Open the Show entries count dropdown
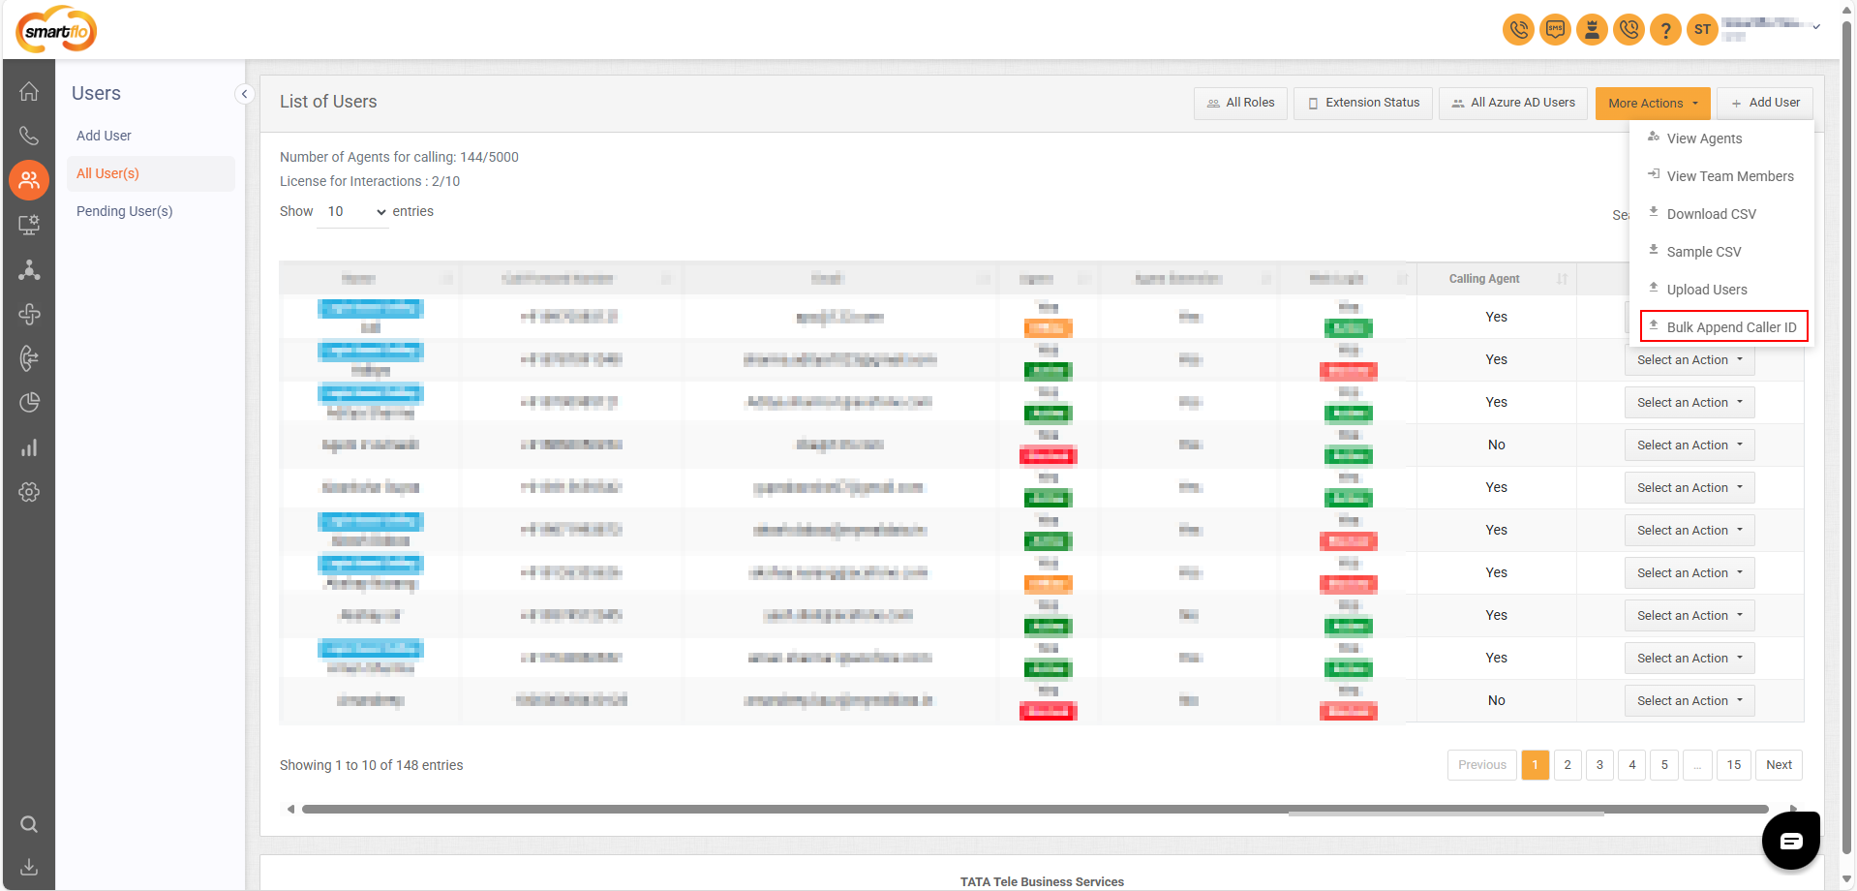Viewport: 1857px width, 891px height. click(x=355, y=212)
